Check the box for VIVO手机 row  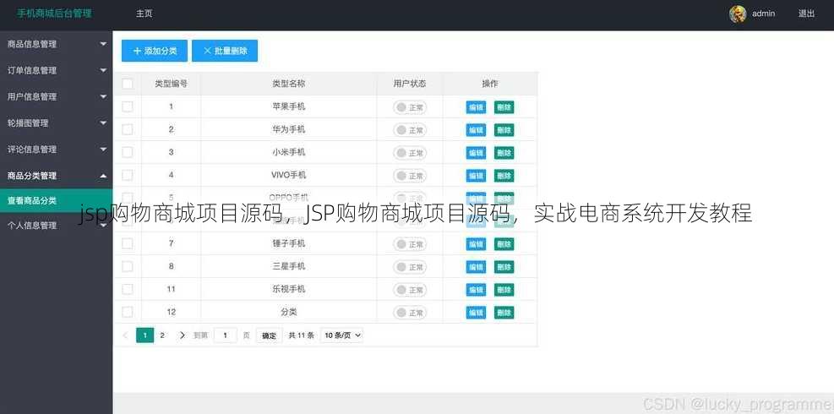pos(128,175)
